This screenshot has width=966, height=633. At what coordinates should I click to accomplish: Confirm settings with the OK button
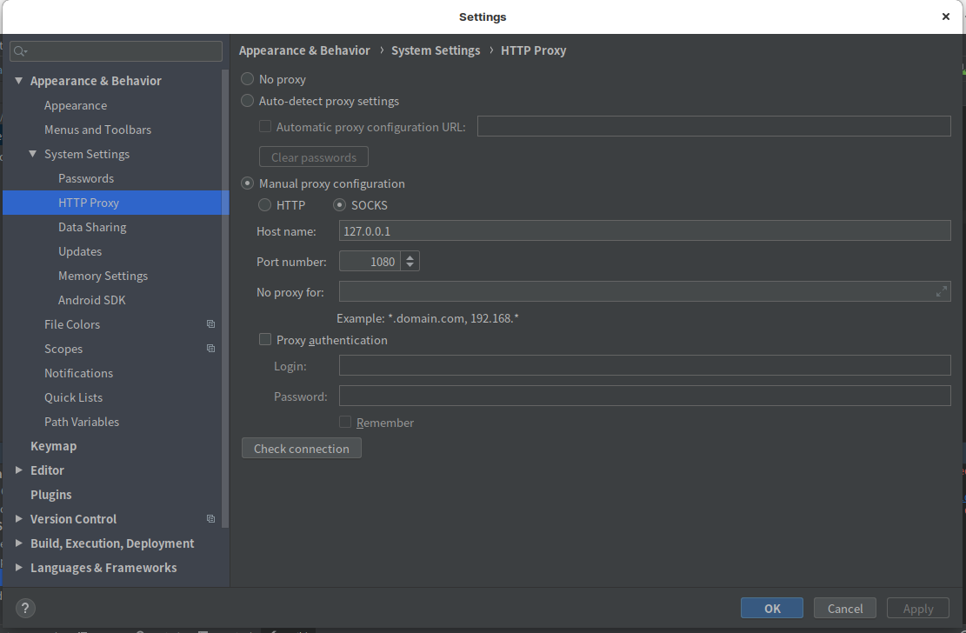[x=772, y=609]
